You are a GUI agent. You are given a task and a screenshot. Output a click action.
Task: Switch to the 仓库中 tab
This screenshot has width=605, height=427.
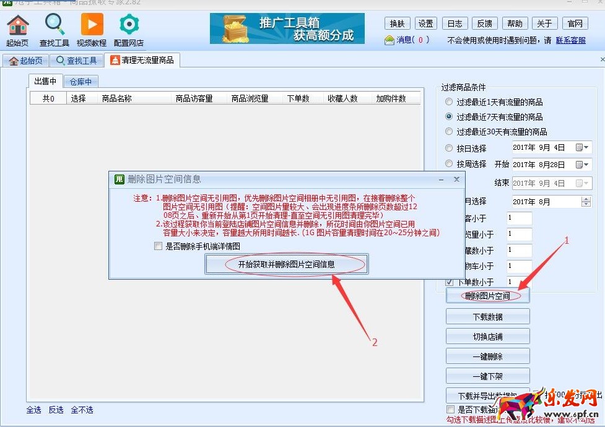coord(81,82)
